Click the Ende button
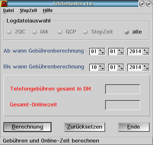Image resolution: width=153 pixels, height=145 pixels. tap(134, 127)
